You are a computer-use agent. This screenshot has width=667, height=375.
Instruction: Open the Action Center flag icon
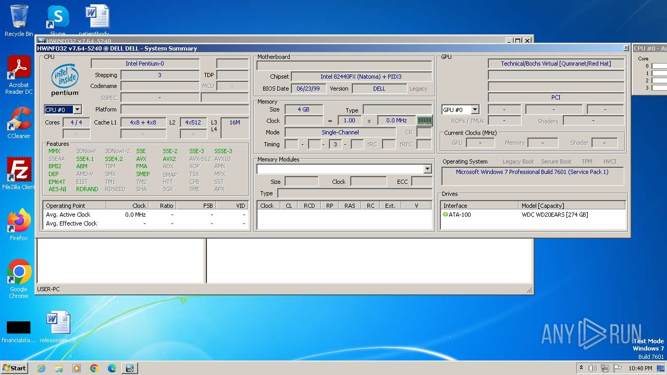click(x=617, y=368)
